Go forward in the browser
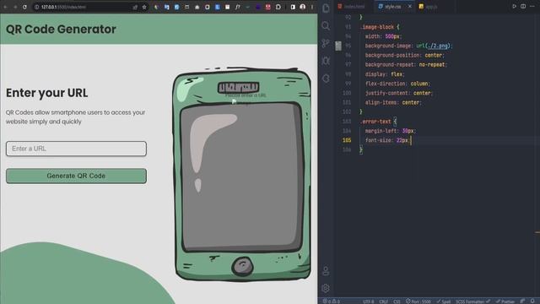Screen dimensions: 540x304 pos(15,7)
